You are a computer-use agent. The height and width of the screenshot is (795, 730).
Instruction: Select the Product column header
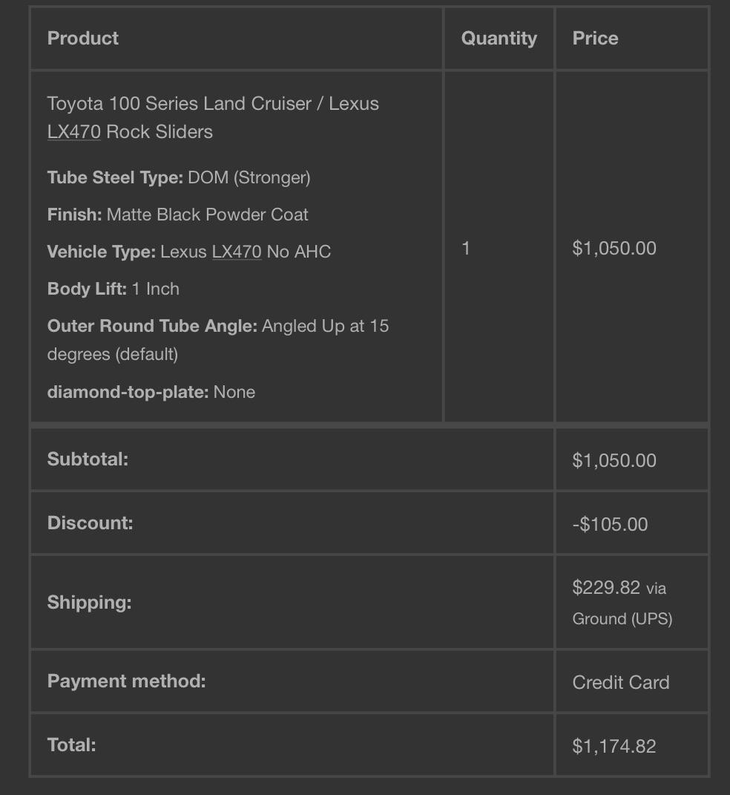click(x=82, y=39)
